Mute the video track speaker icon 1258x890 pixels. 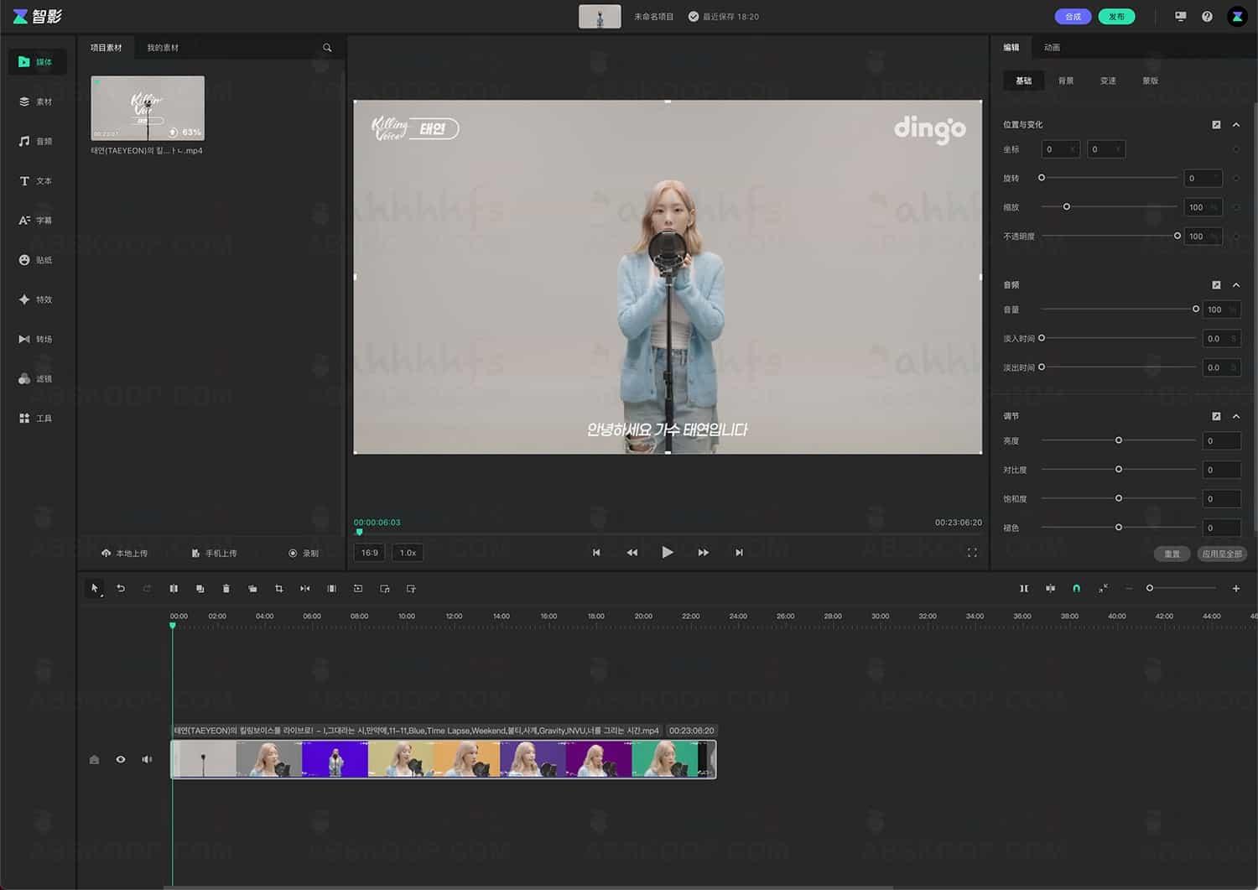click(x=147, y=759)
